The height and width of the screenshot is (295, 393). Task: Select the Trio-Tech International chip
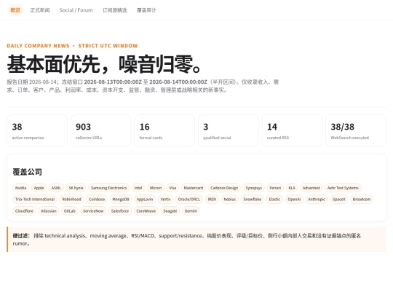(x=35, y=200)
